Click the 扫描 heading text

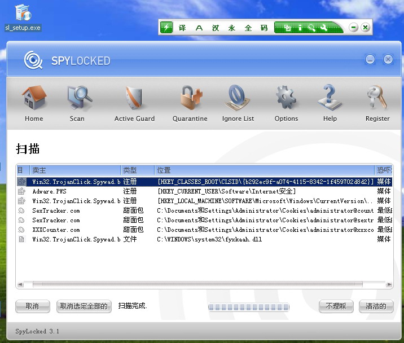(28, 149)
